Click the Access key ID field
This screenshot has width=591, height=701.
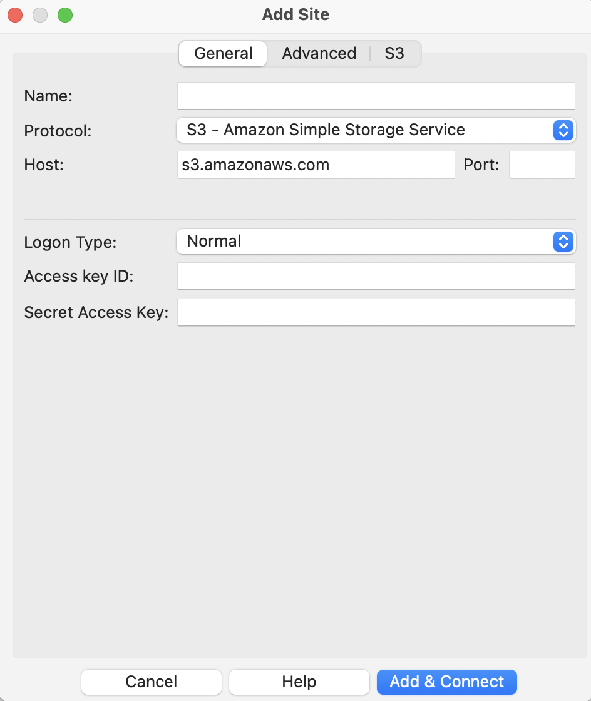tap(376, 276)
